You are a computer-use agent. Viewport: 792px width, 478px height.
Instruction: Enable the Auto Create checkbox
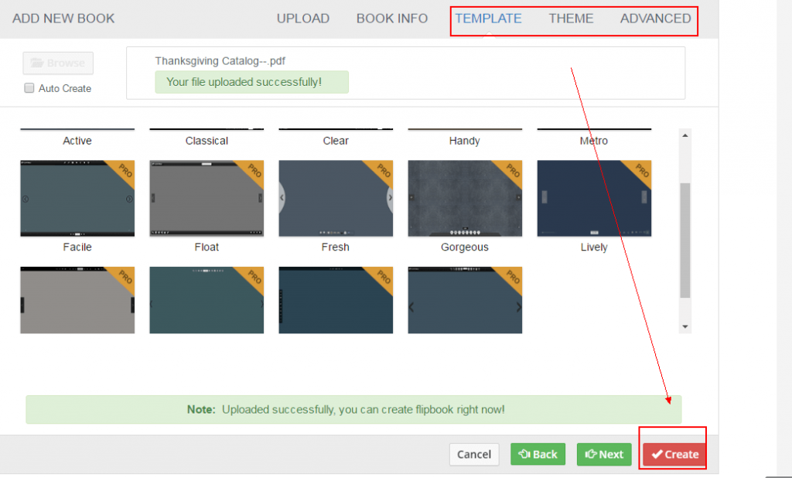coord(29,88)
